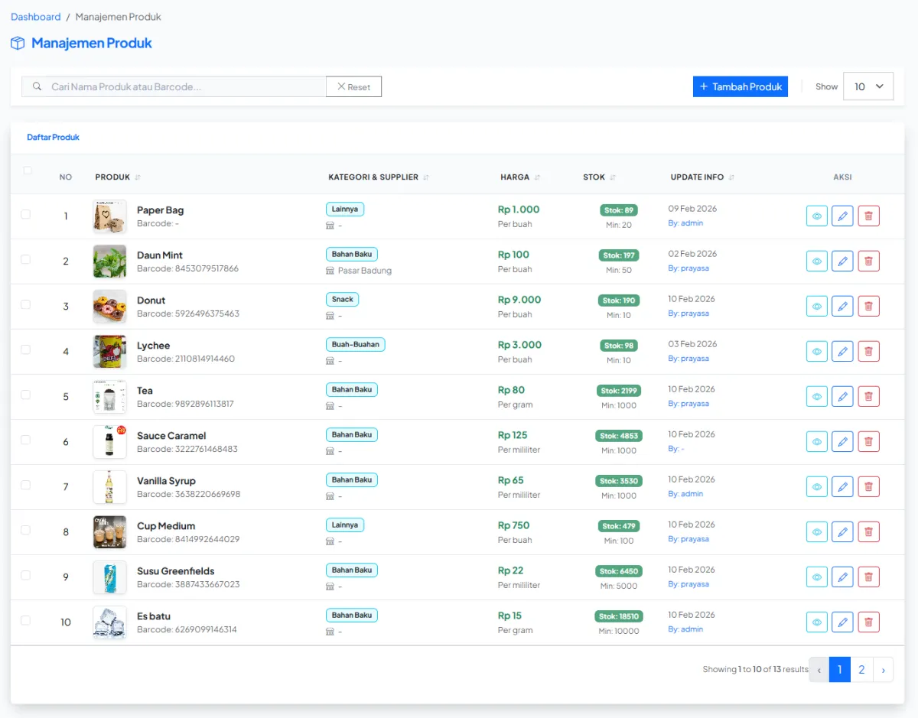
Task: Click the Tambah Produk button
Action: point(740,86)
